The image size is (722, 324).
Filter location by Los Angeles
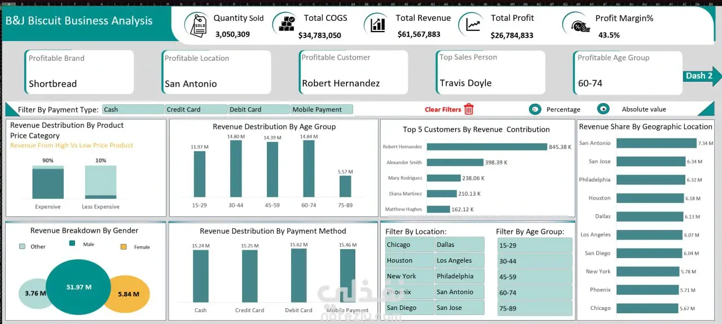click(x=460, y=260)
